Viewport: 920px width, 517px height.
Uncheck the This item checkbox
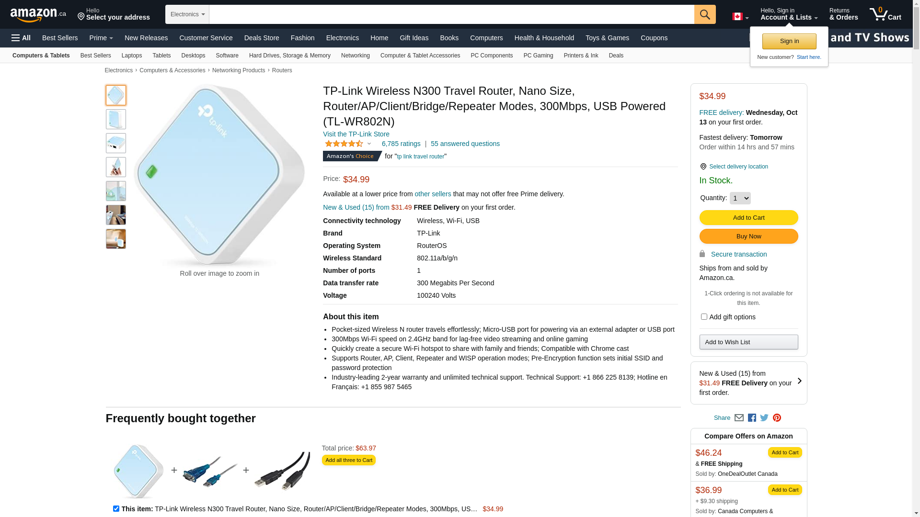(x=116, y=509)
